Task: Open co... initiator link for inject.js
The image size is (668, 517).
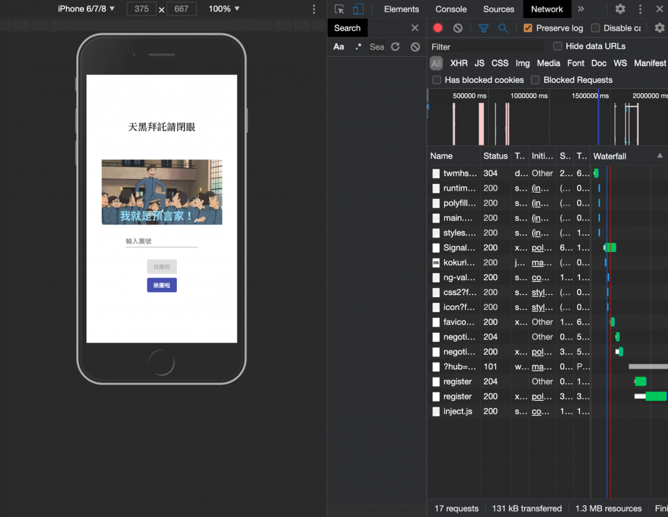Action: coord(540,412)
